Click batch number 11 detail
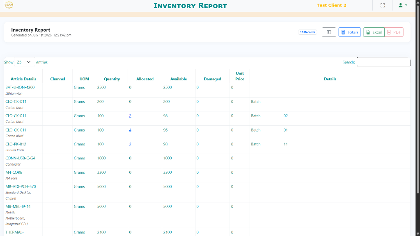 (285, 144)
